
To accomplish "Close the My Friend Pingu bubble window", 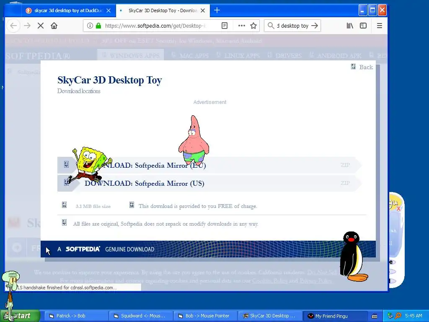I will (398, 209).
